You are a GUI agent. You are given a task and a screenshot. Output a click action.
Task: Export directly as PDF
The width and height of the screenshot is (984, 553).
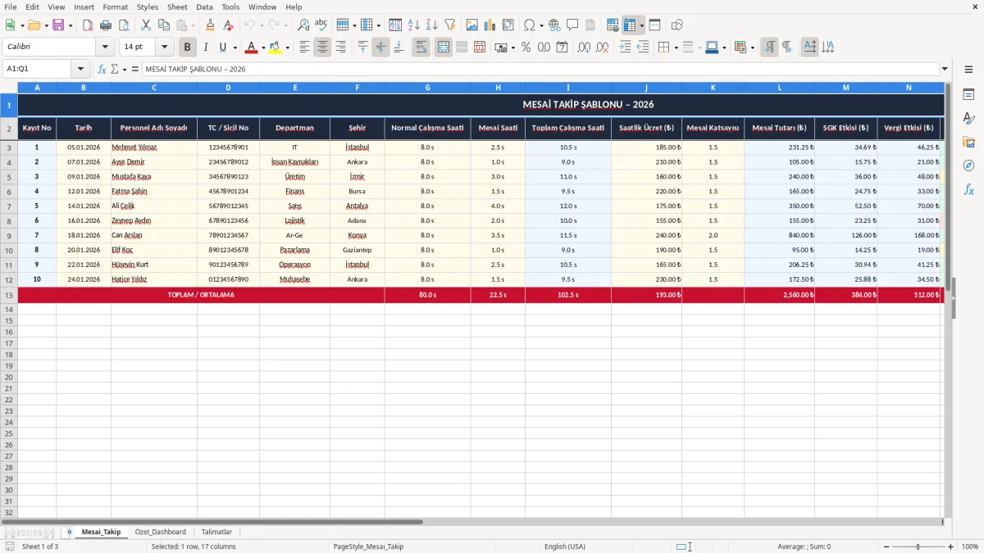tap(88, 25)
